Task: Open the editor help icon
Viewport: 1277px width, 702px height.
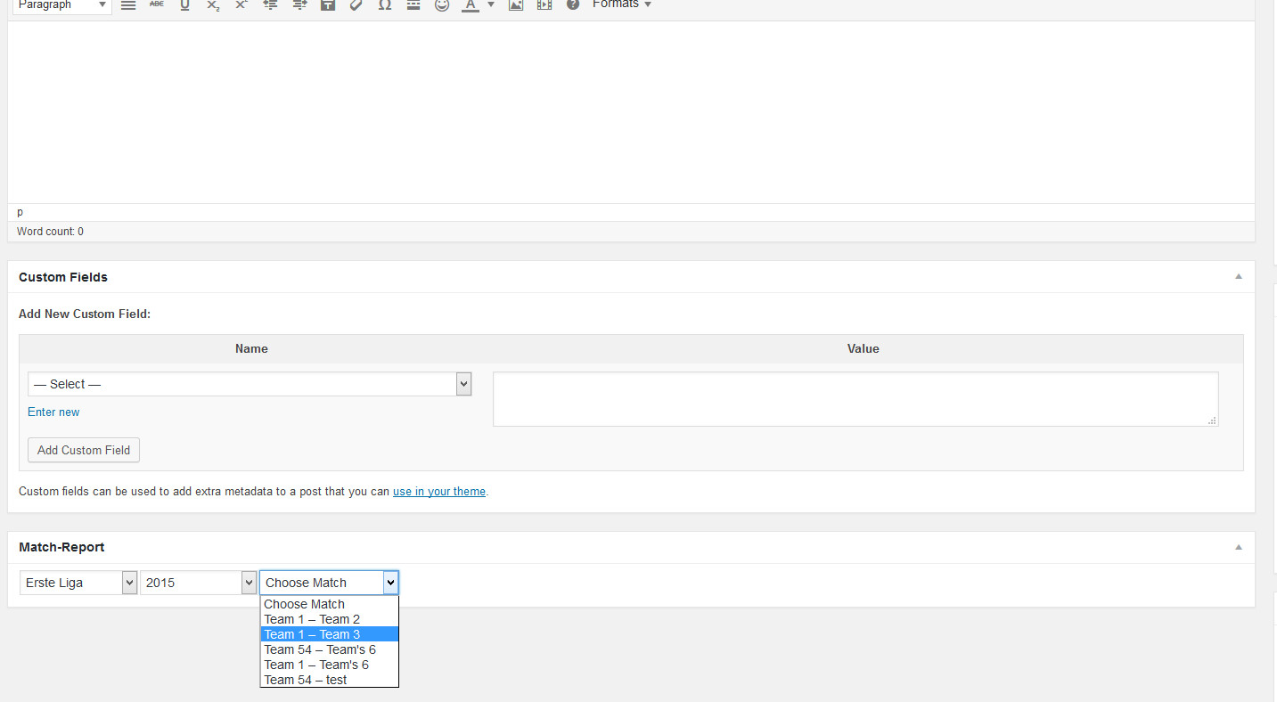Action: pos(572,4)
